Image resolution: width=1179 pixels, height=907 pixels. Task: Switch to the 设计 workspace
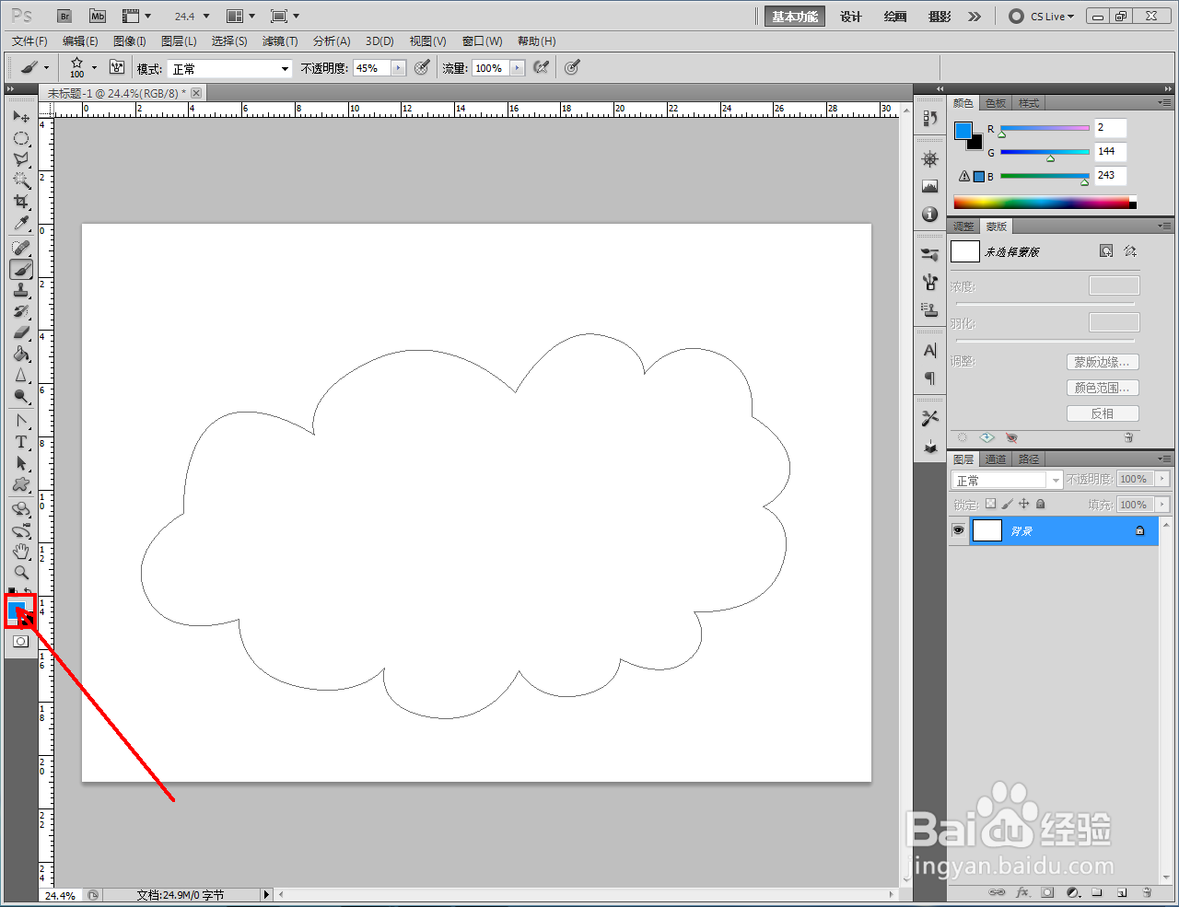pos(851,17)
